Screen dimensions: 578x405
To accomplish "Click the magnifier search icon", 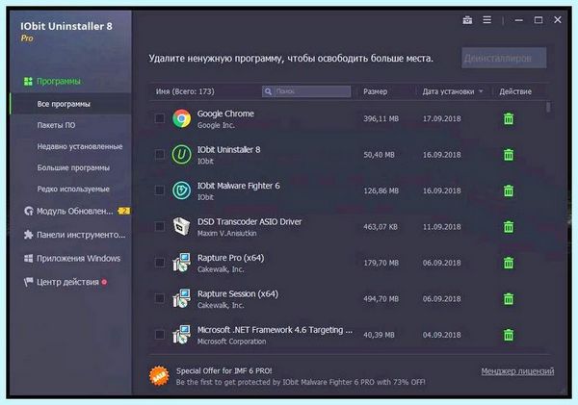I will tap(268, 91).
